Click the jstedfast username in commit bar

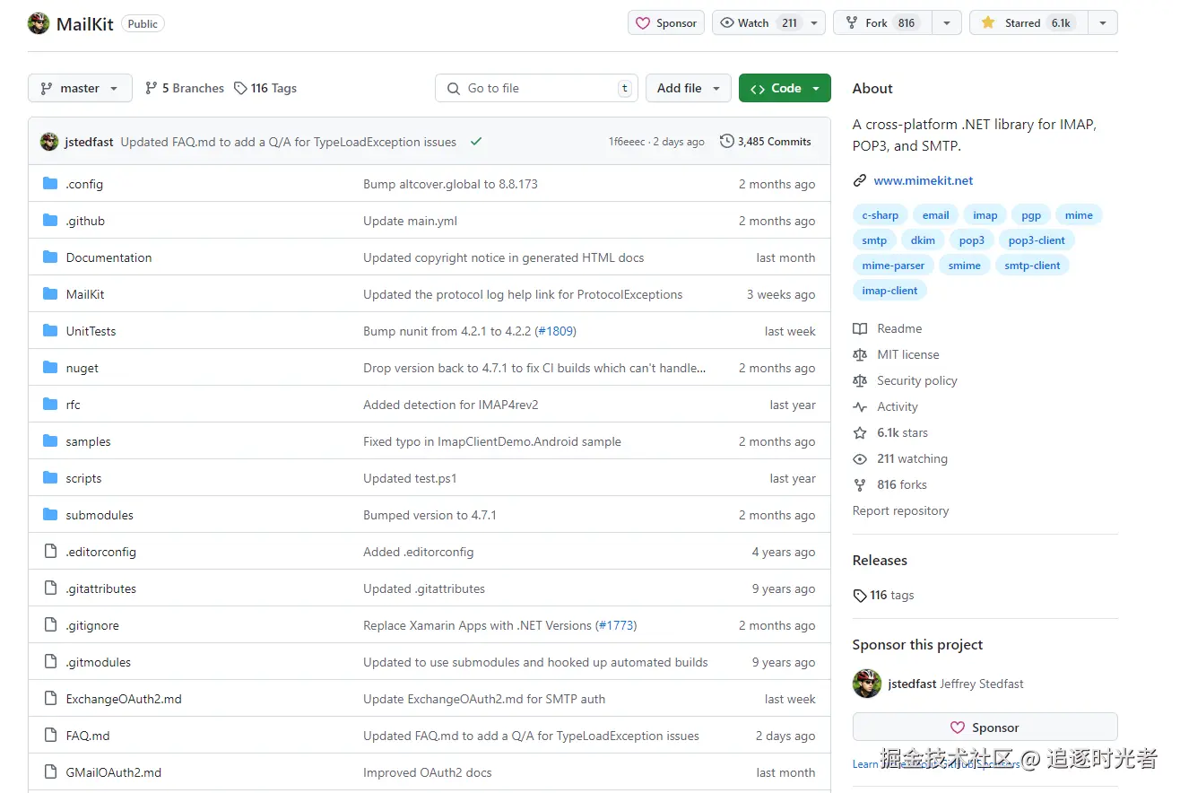(89, 142)
